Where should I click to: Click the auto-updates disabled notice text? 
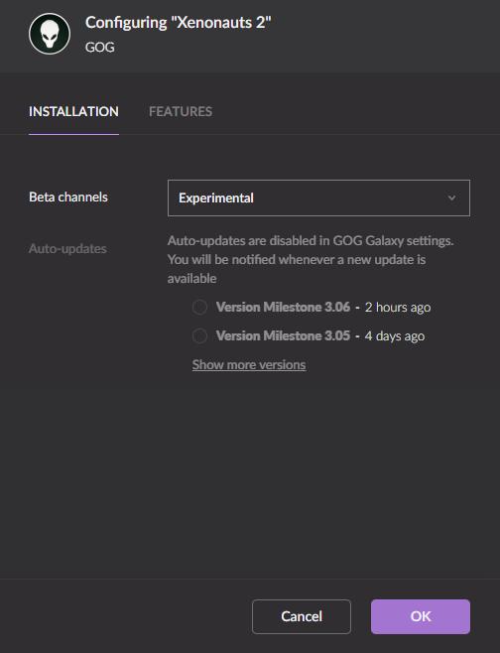311,259
